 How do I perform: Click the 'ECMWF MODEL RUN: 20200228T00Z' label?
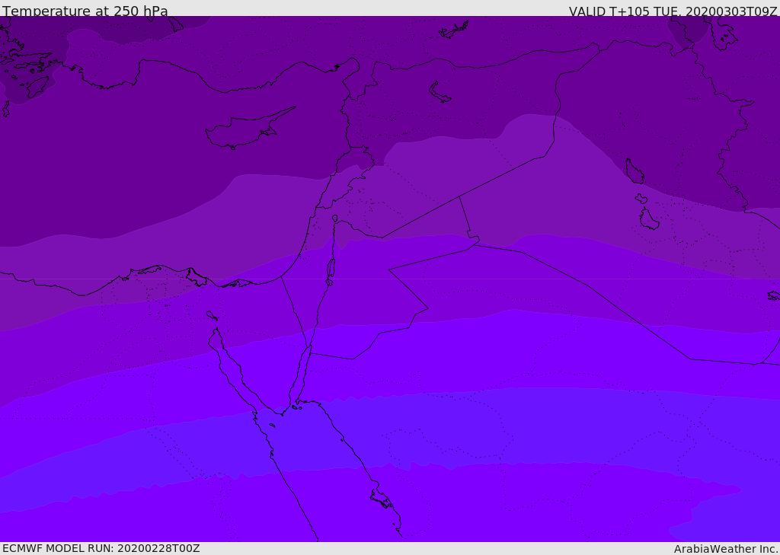tap(101, 548)
